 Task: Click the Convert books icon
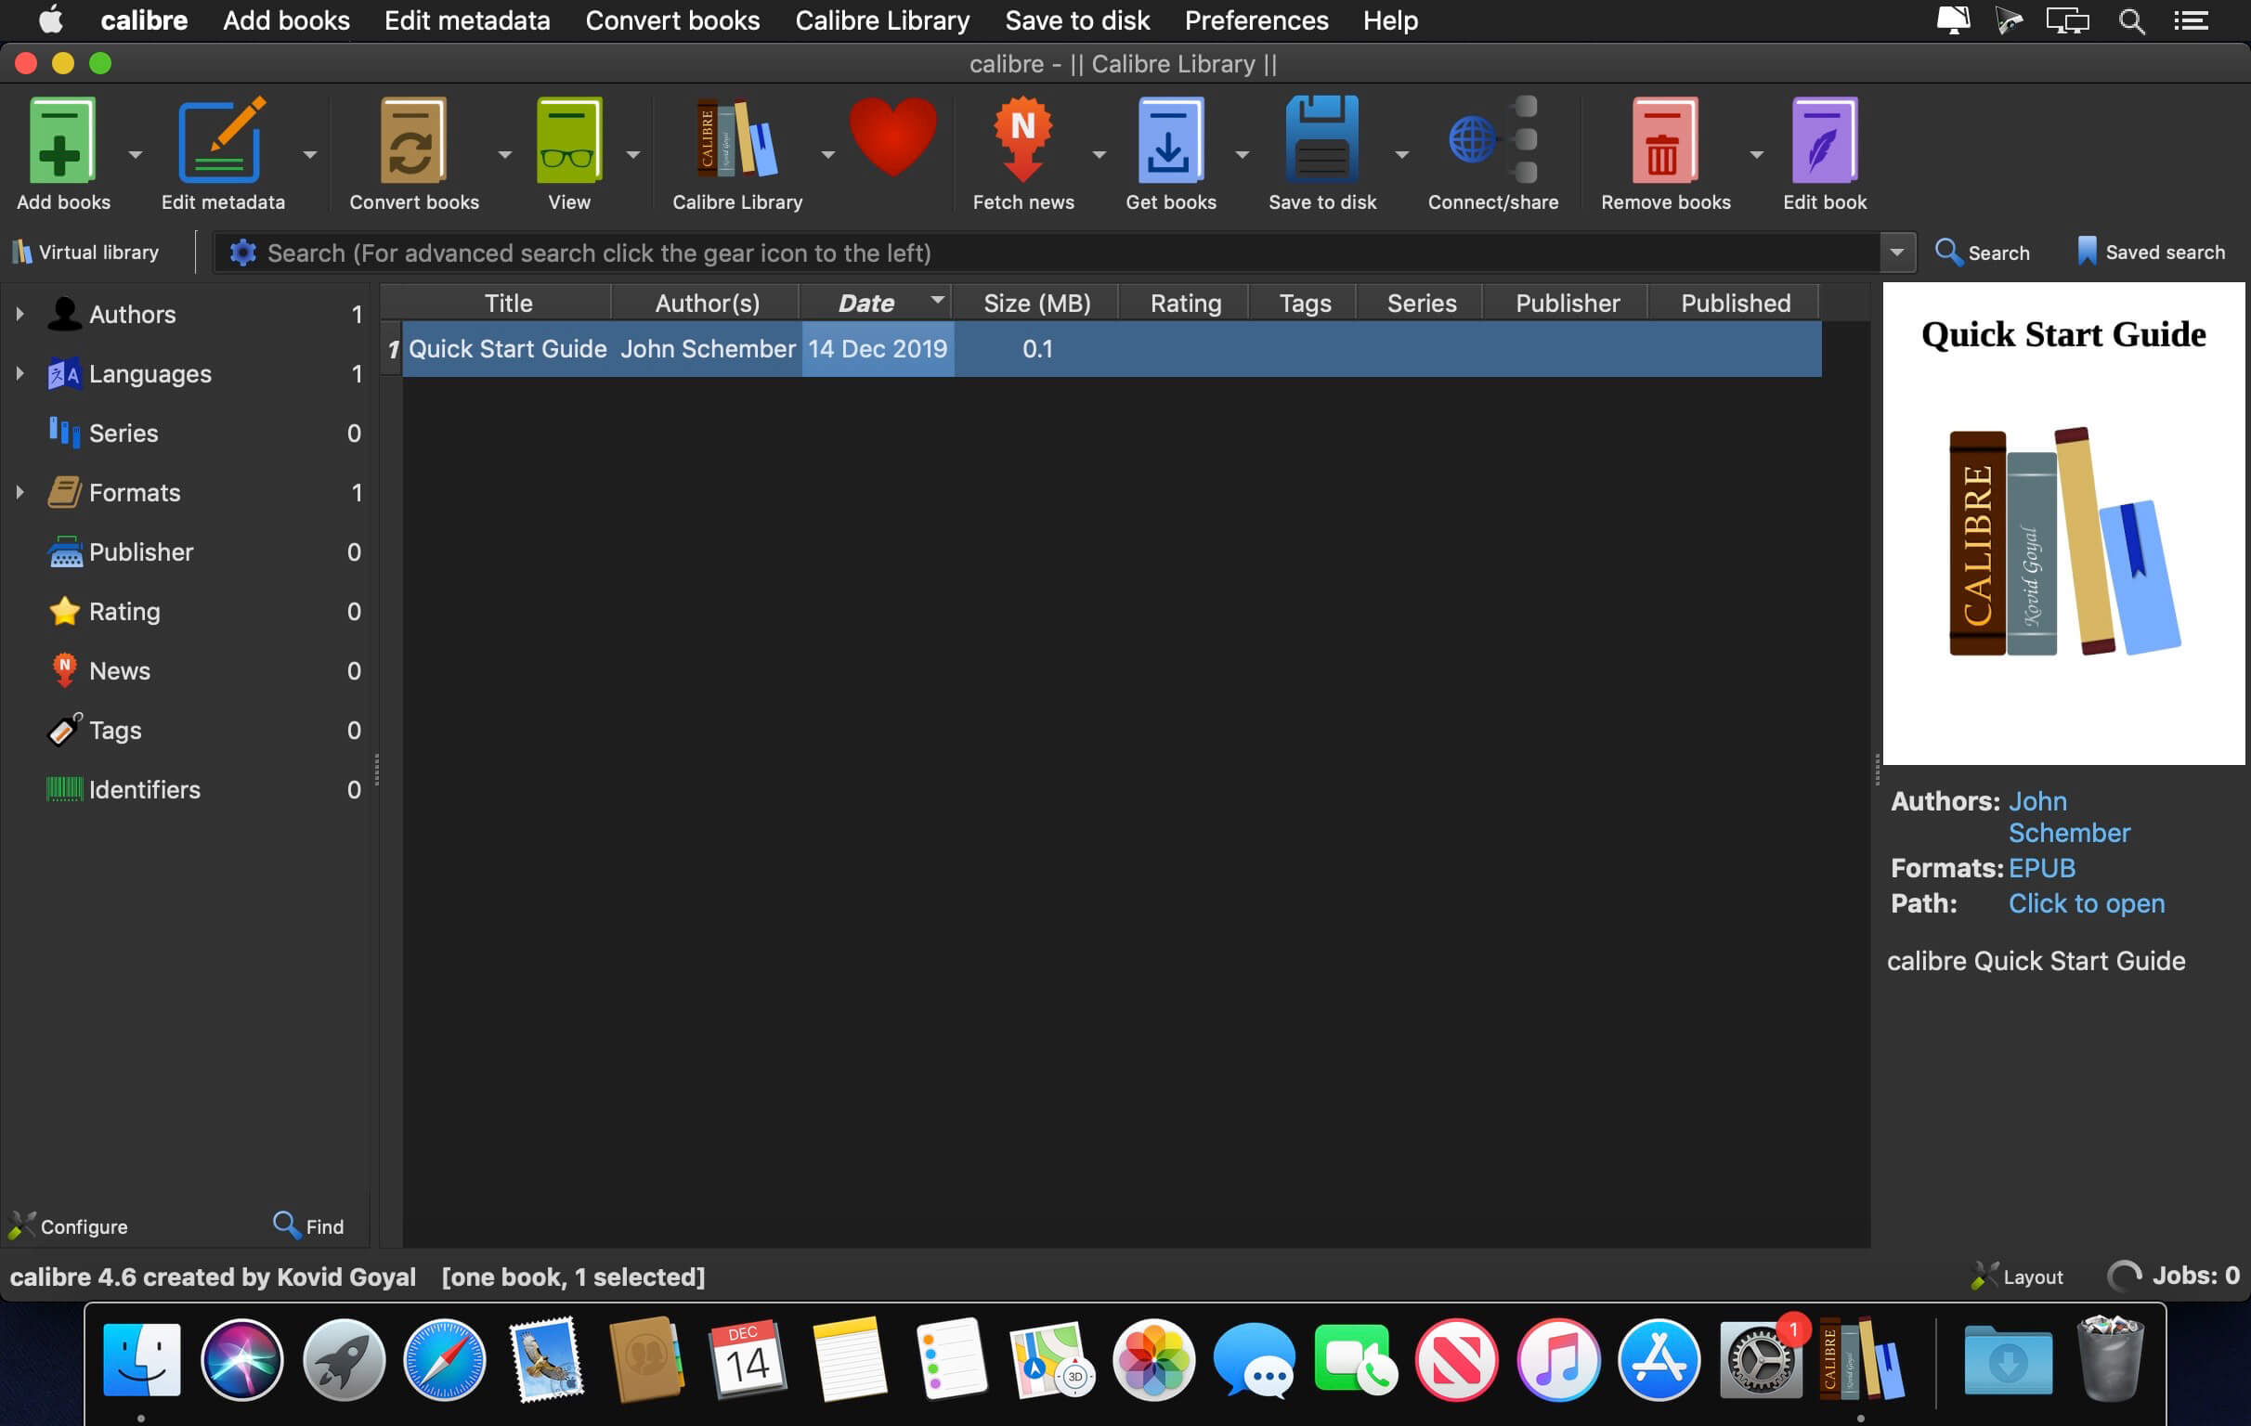[x=413, y=140]
